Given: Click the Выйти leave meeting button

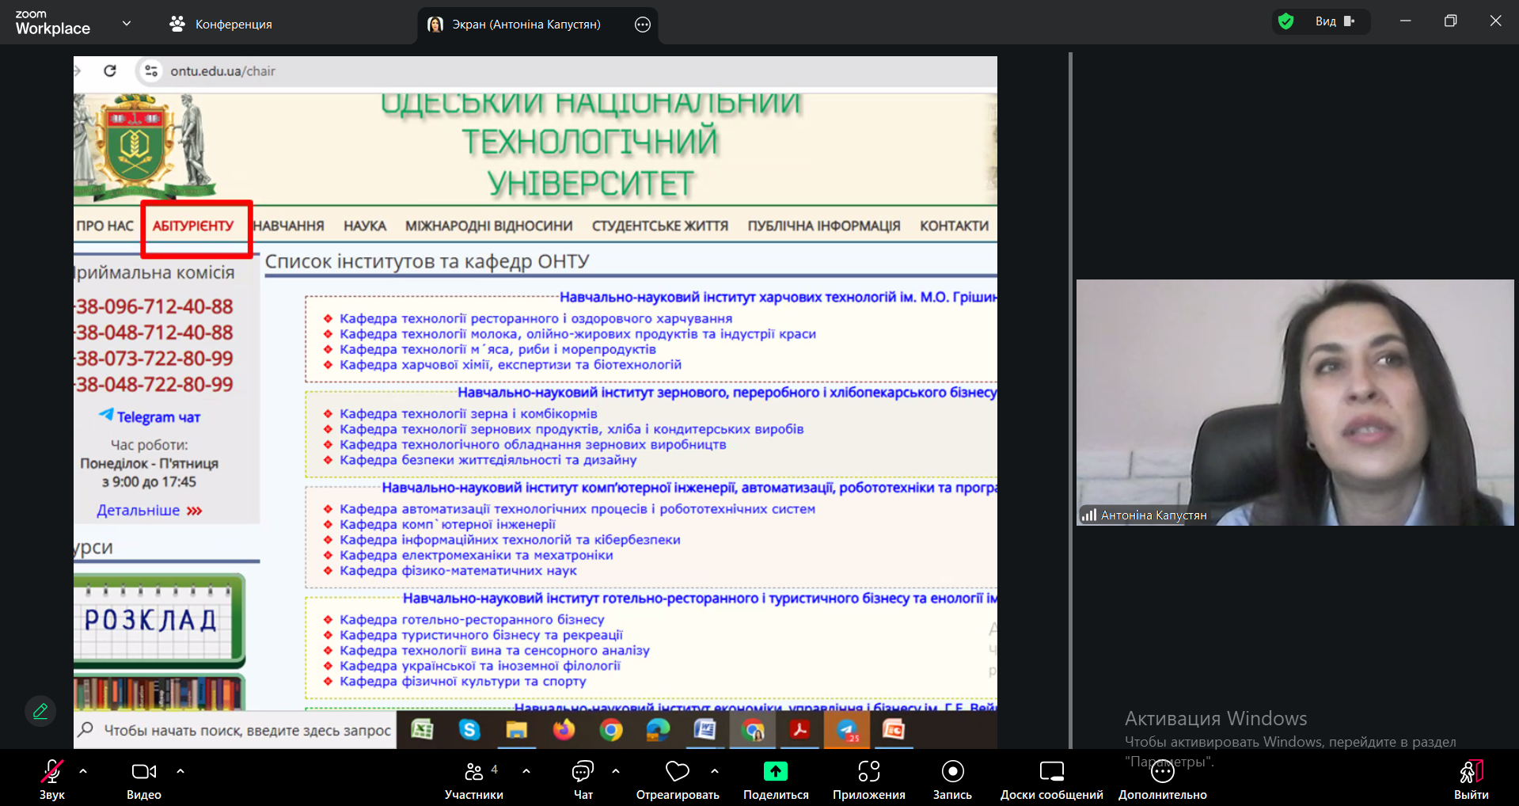Looking at the screenshot, I should coord(1471,779).
